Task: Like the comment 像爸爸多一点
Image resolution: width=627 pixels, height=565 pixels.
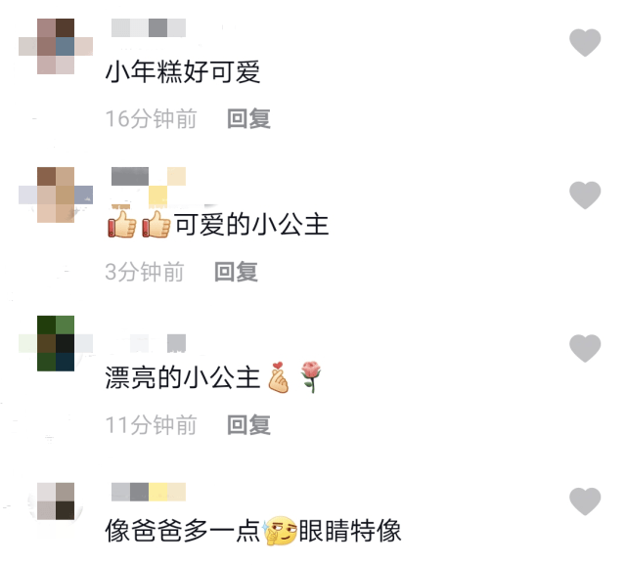Action: click(x=585, y=501)
